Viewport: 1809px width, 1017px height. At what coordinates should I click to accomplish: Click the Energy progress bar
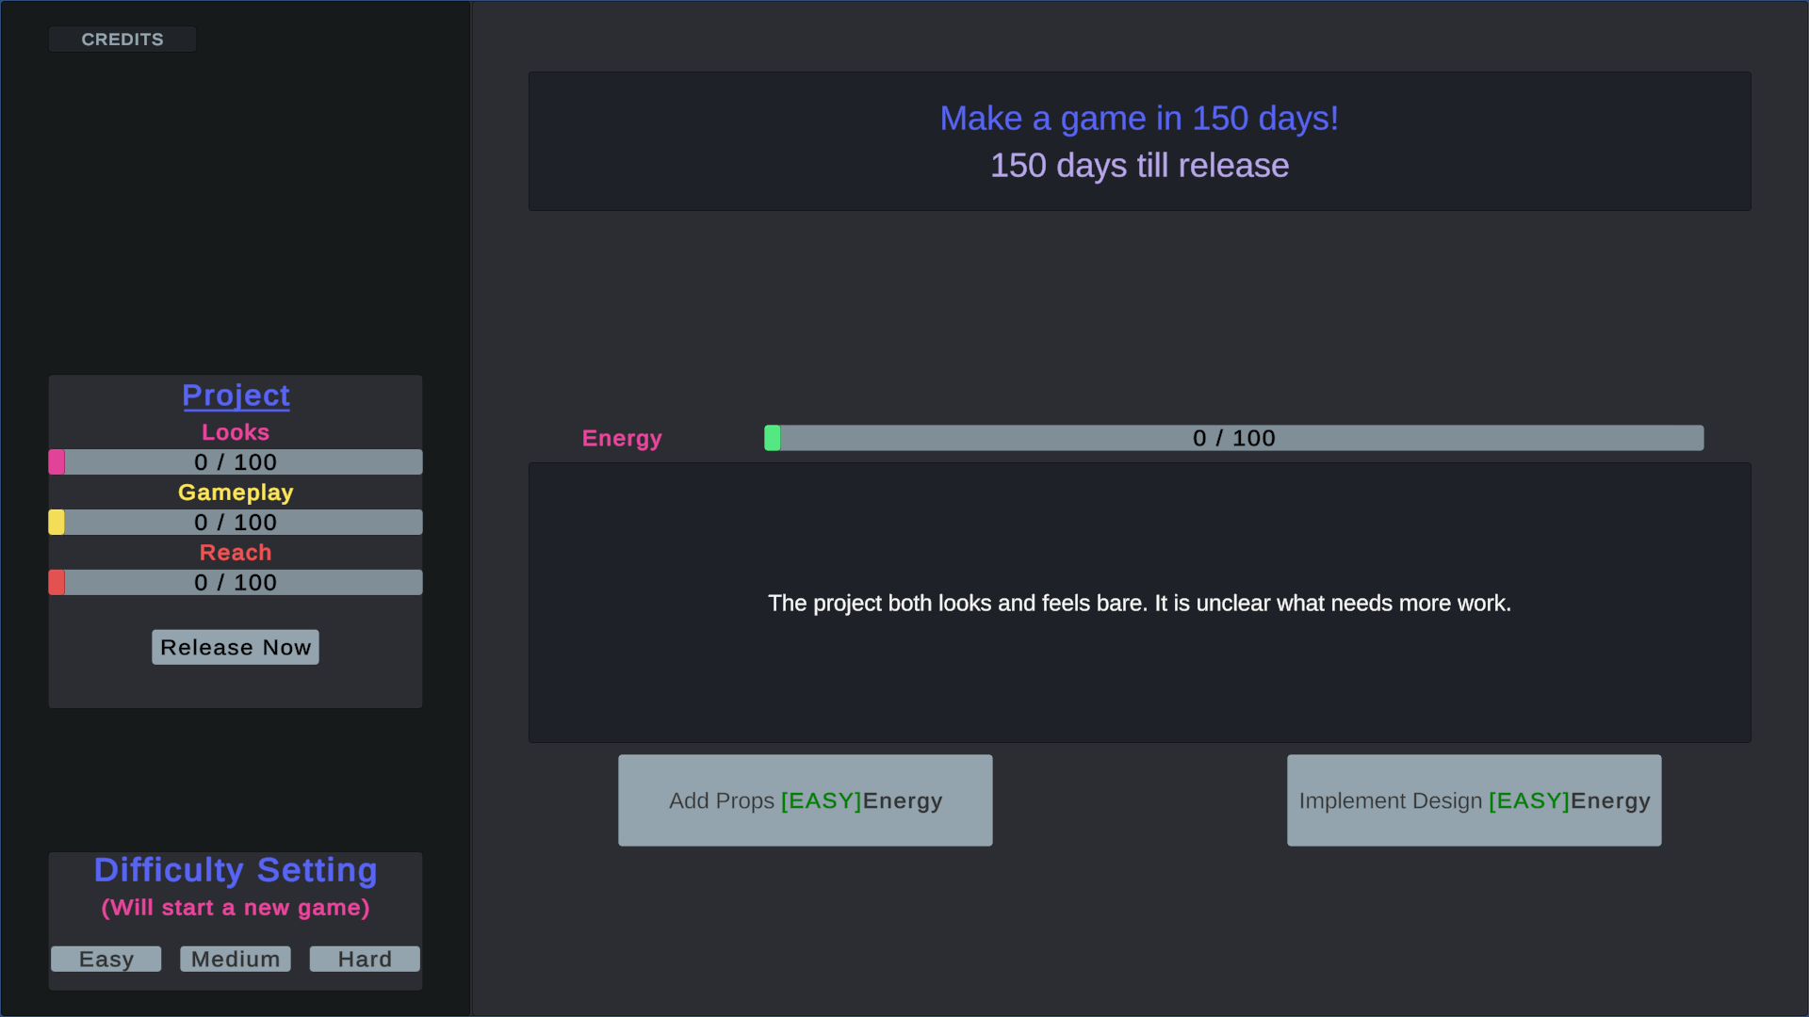click(1232, 437)
